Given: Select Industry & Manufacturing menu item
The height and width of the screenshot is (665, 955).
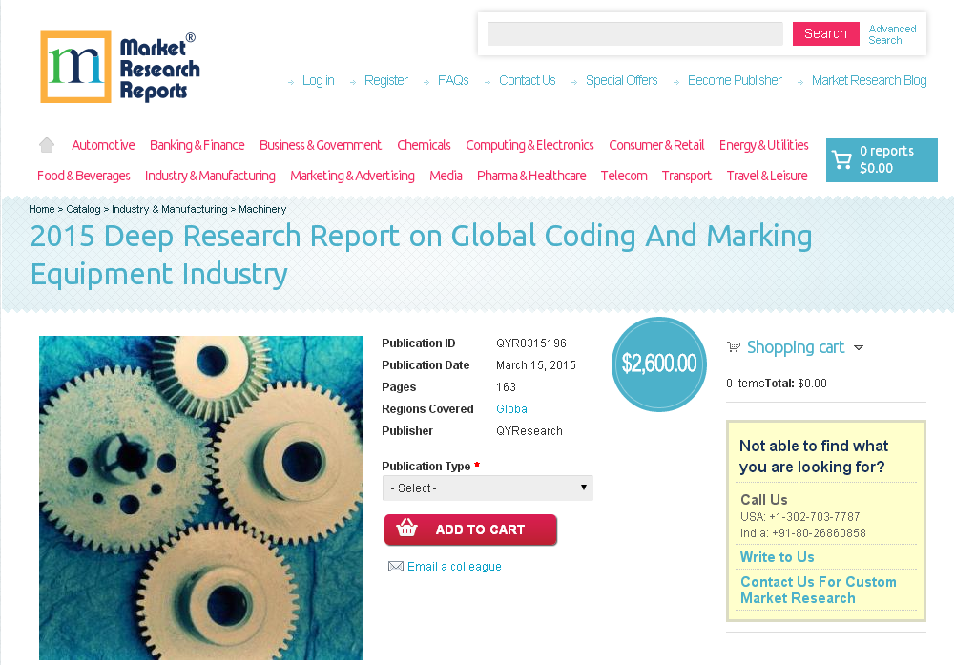Looking at the screenshot, I should (x=210, y=176).
